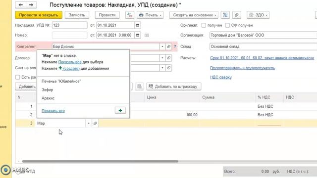Click the note icon beside the document date
Screen dimensions: 317x178
[x=147, y=35]
